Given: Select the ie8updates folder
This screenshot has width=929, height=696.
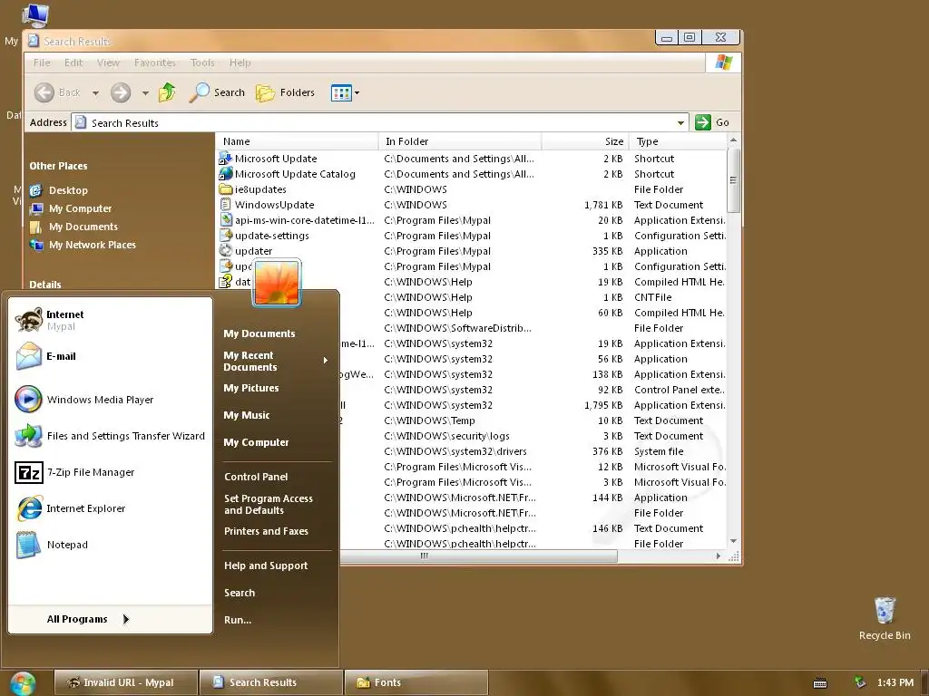Looking at the screenshot, I should click(x=253, y=189).
